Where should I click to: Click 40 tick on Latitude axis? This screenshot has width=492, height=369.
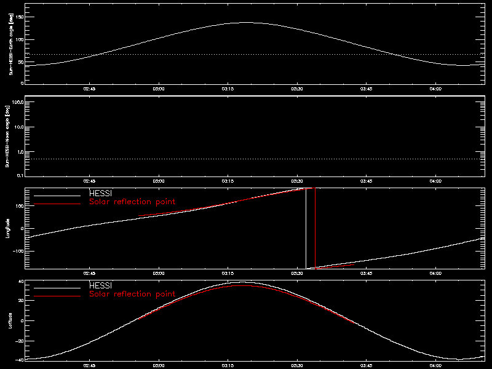coord(21,282)
